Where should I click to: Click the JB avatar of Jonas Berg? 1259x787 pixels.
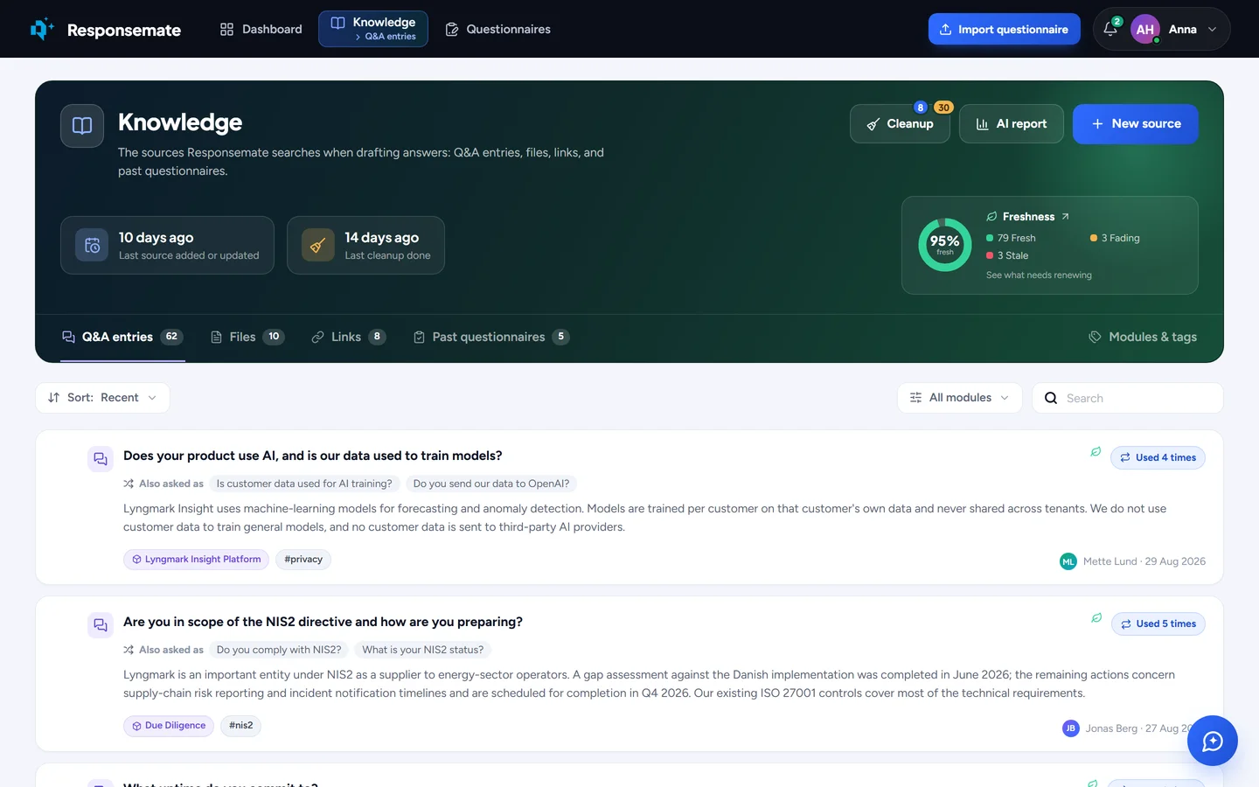pyautogui.click(x=1071, y=728)
